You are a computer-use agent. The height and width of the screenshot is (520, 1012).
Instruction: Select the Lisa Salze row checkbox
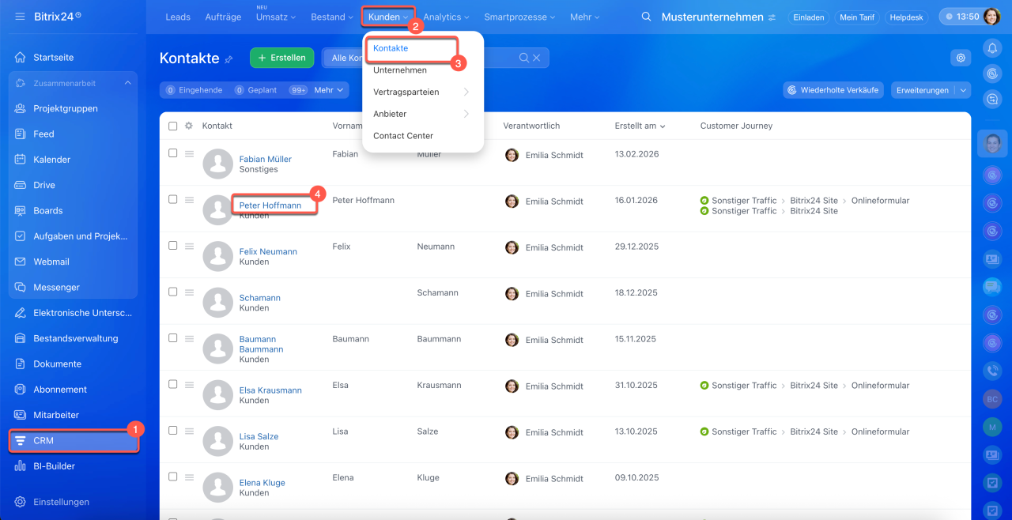173,431
